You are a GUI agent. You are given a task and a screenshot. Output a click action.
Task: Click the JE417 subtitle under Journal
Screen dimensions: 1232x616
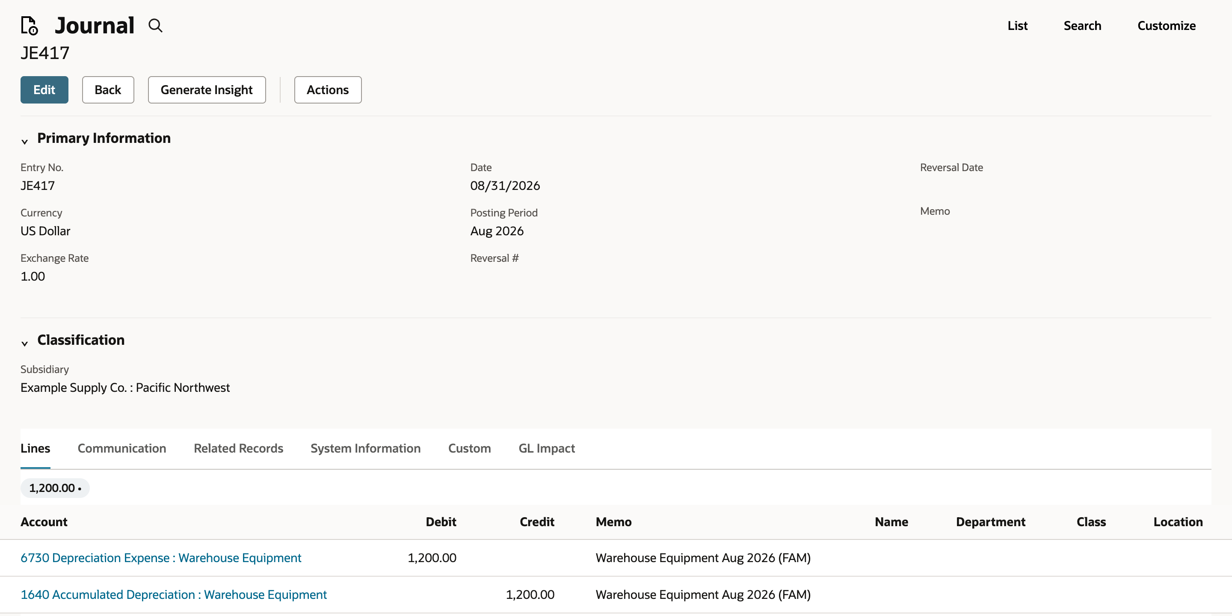pos(45,53)
